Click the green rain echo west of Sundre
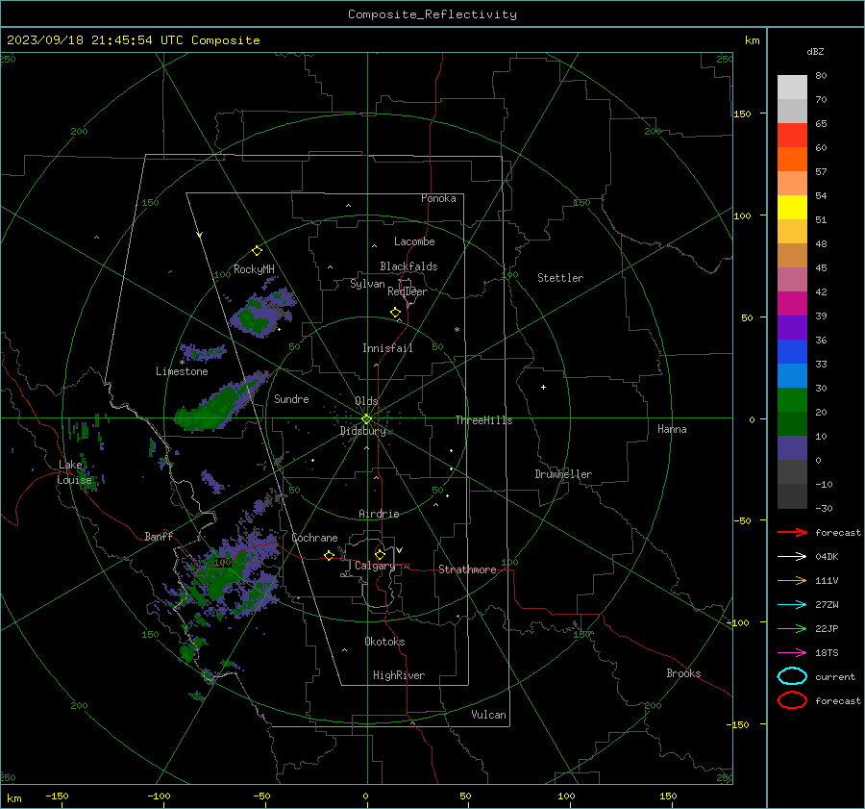Viewport: 865px width, 809px height. point(221,401)
